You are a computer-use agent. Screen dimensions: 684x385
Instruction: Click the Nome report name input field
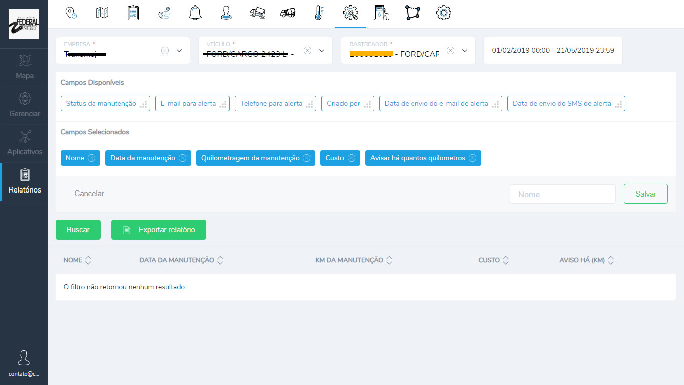coord(562,194)
